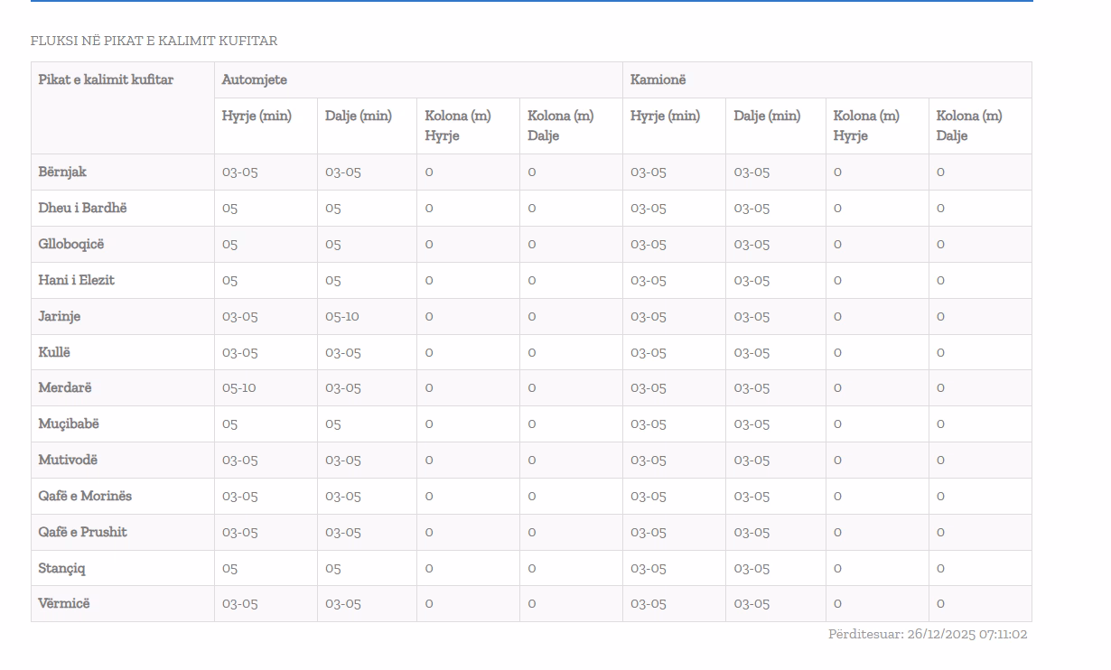Click the Kamionë column group header
Screen dimensions: 1111x670
pyautogui.click(x=658, y=79)
